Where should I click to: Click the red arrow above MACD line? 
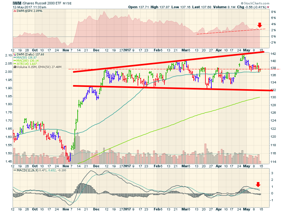coord(258,185)
